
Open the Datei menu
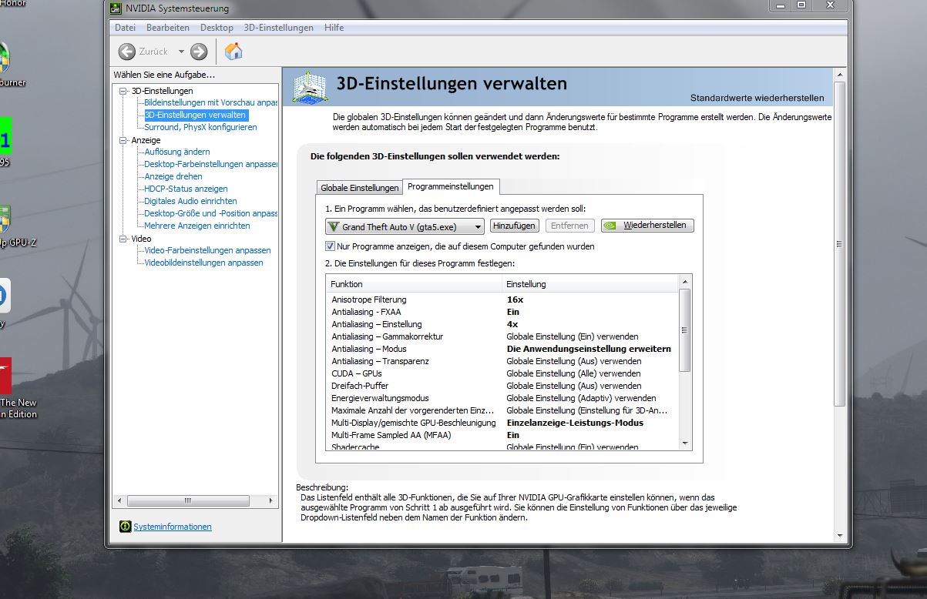(125, 28)
